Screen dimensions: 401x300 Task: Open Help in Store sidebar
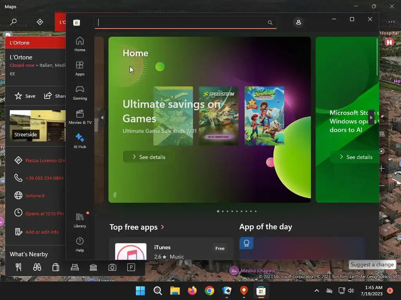pyautogui.click(x=80, y=245)
